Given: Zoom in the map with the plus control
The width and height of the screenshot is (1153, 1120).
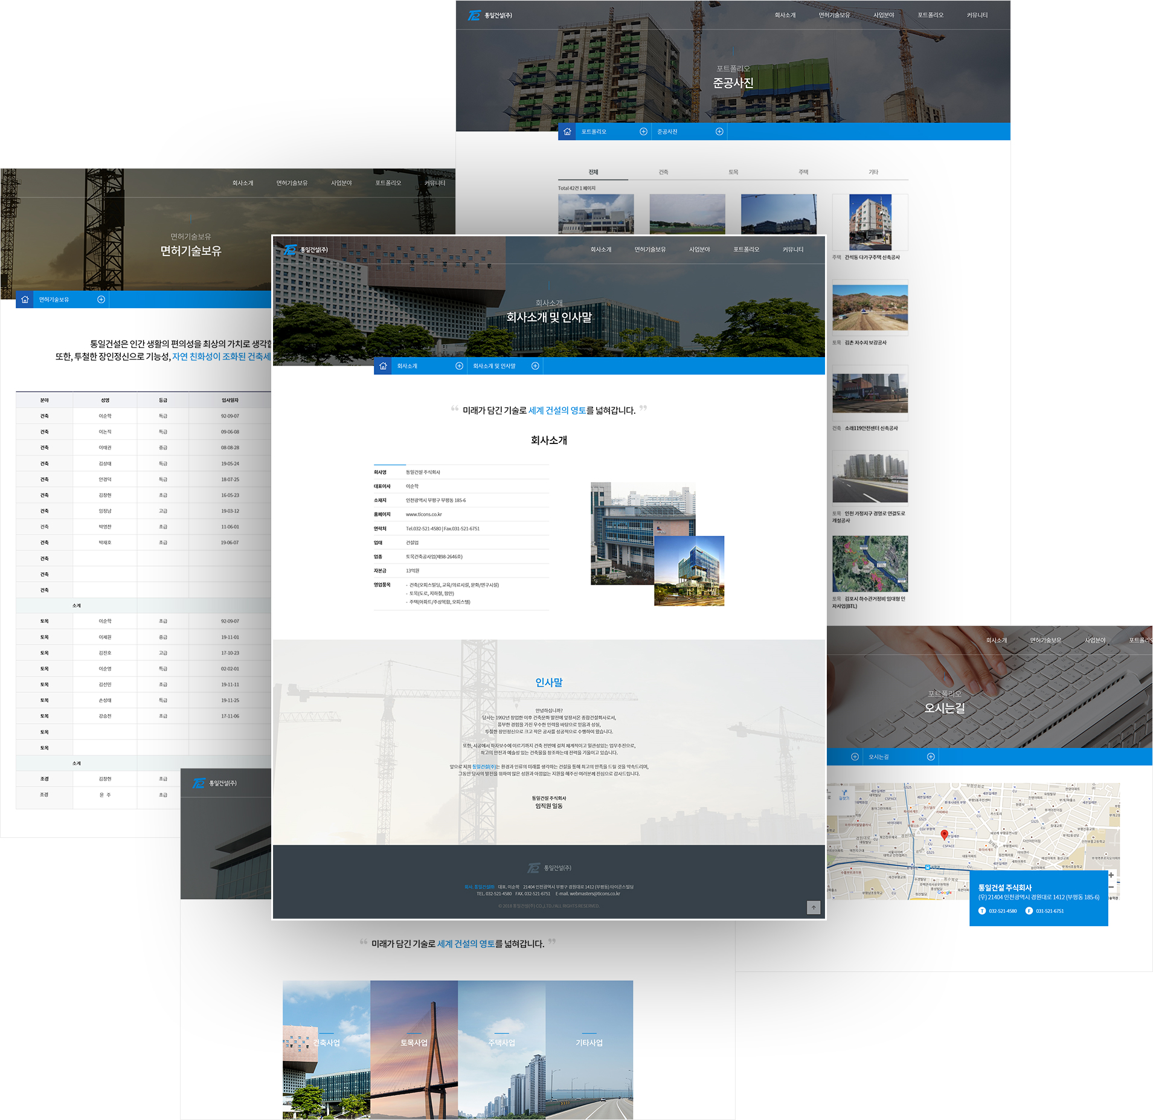Looking at the screenshot, I should (1111, 875).
